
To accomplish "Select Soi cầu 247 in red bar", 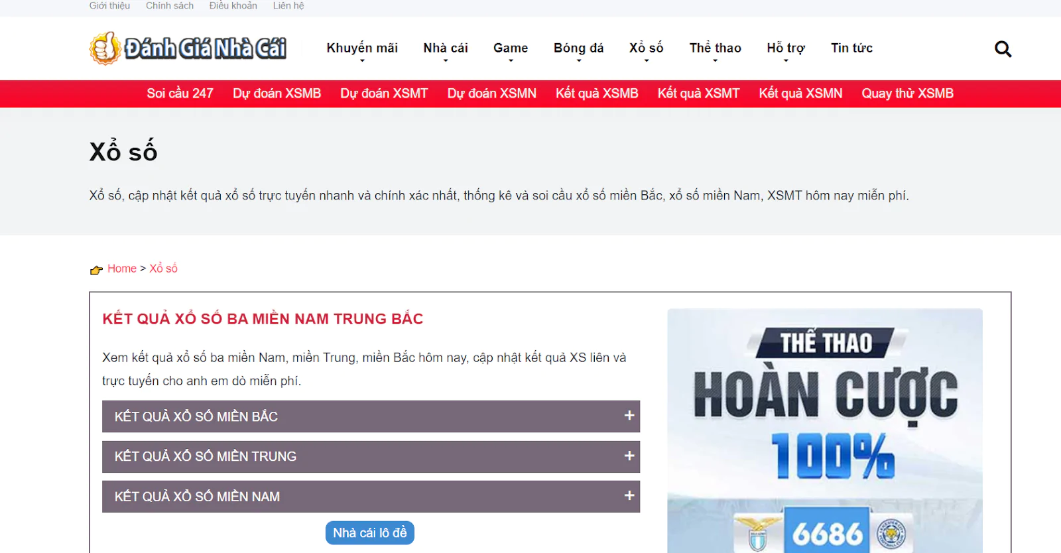I will pos(180,93).
